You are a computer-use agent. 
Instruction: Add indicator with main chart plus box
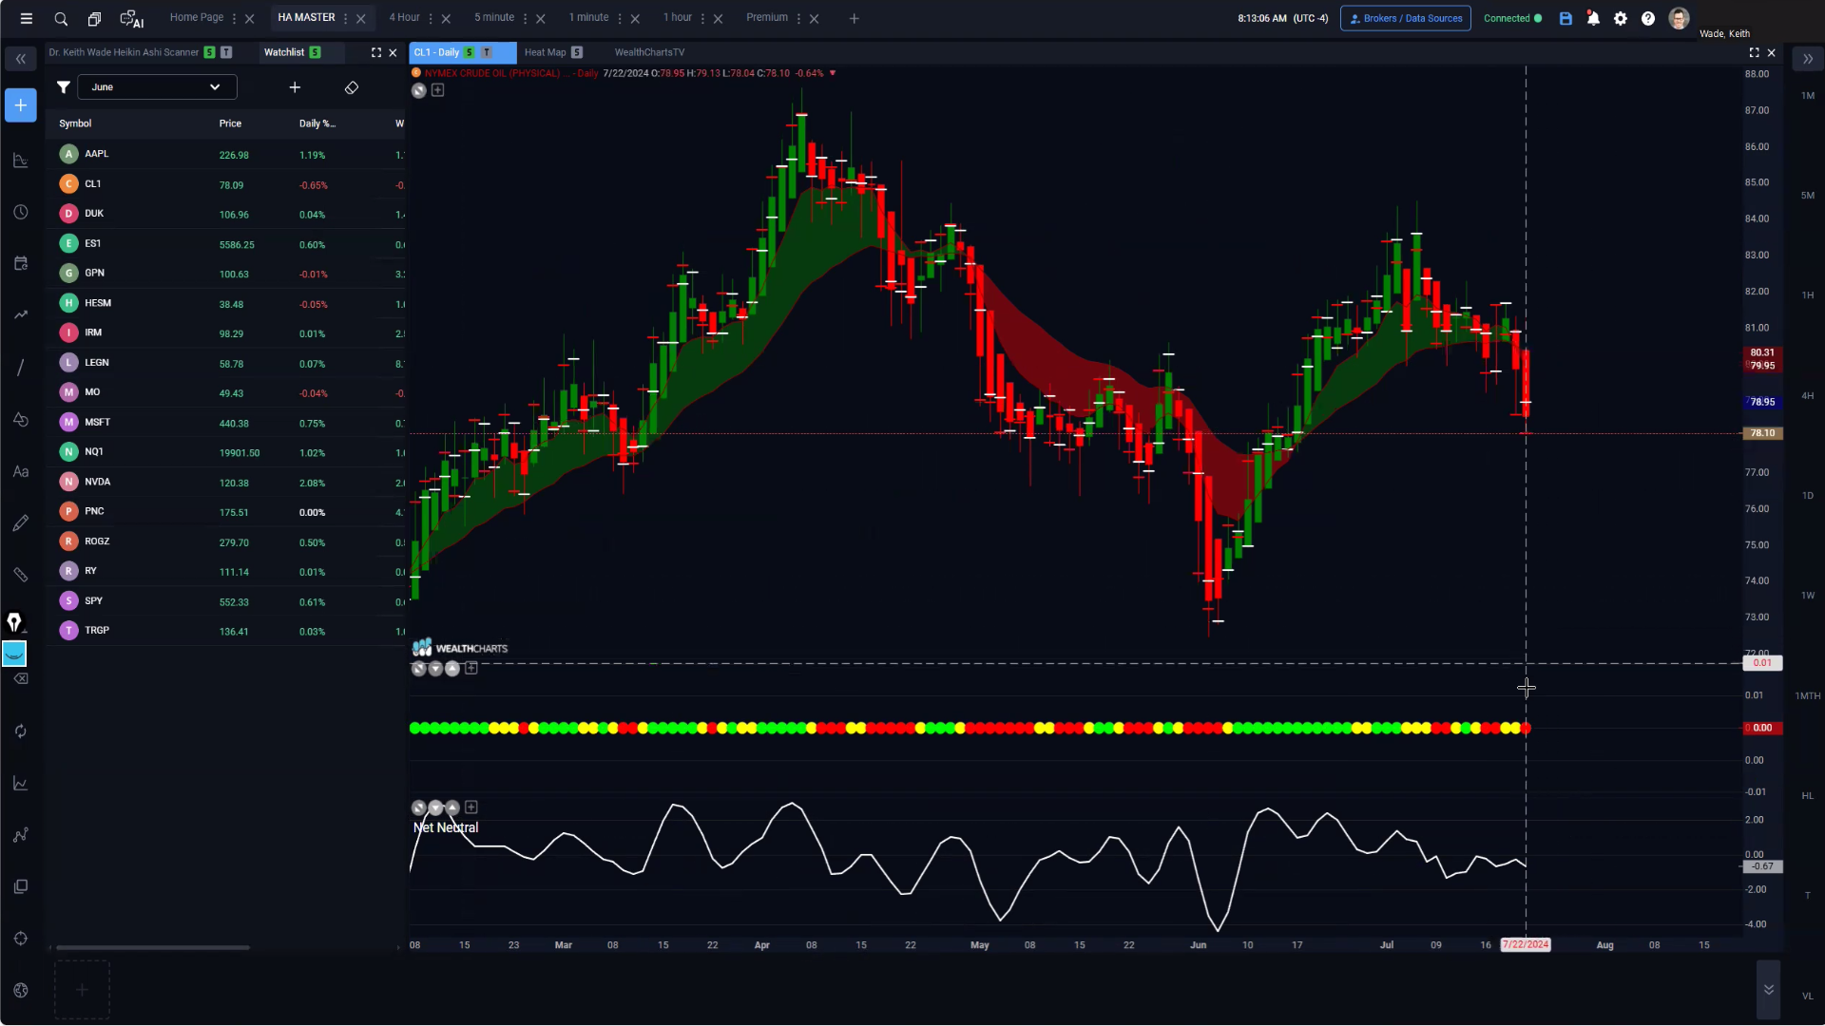438,90
